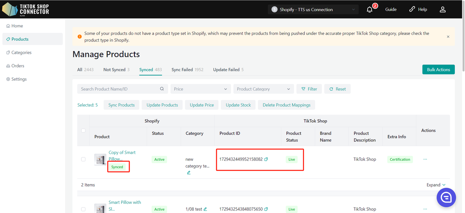465x213 pixels.
Task: Edit the 1/08 test category pencil icon
Action: coord(205,209)
